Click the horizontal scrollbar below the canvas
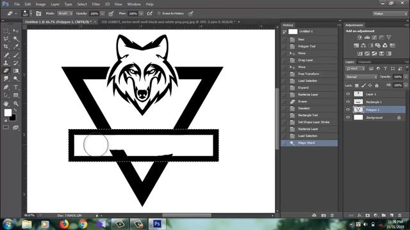This screenshot has width=410, height=230. [187, 215]
